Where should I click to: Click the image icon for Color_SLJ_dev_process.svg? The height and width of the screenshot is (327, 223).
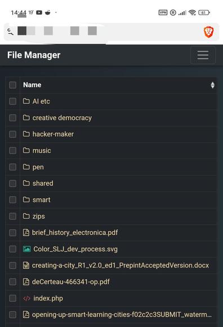(26, 249)
